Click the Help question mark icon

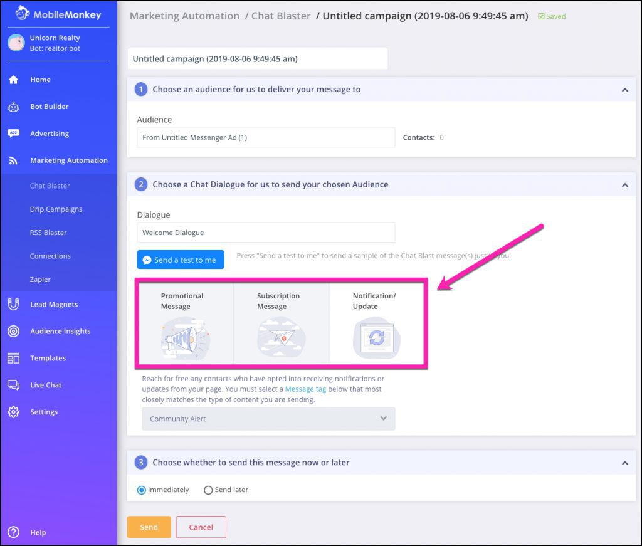14,532
